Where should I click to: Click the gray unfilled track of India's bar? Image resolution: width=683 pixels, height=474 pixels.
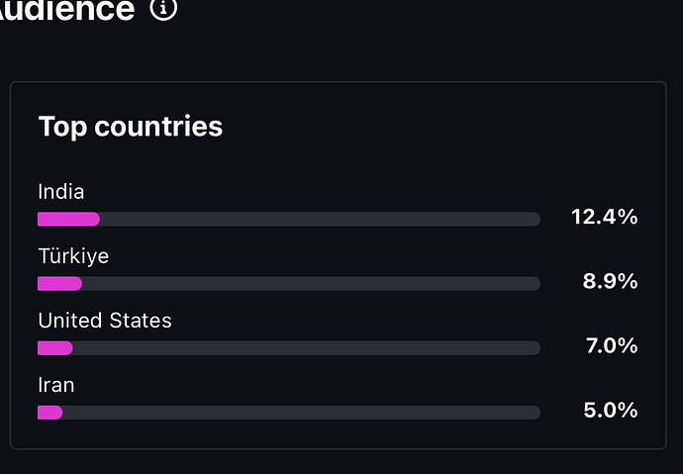[x=317, y=219]
